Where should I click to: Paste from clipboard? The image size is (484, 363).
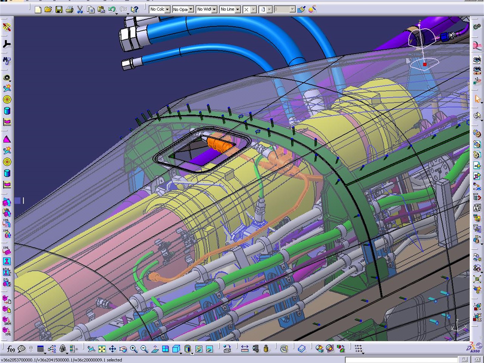pyautogui.click(x=101, y=10)
